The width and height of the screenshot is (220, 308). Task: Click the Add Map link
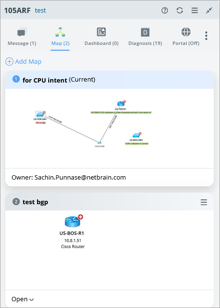(x=23, y=61)
